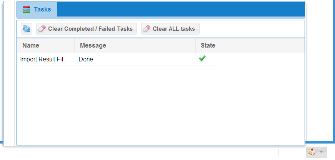Sort by the Message column header
The image size is (335, 160).
(x=93, y=45)
